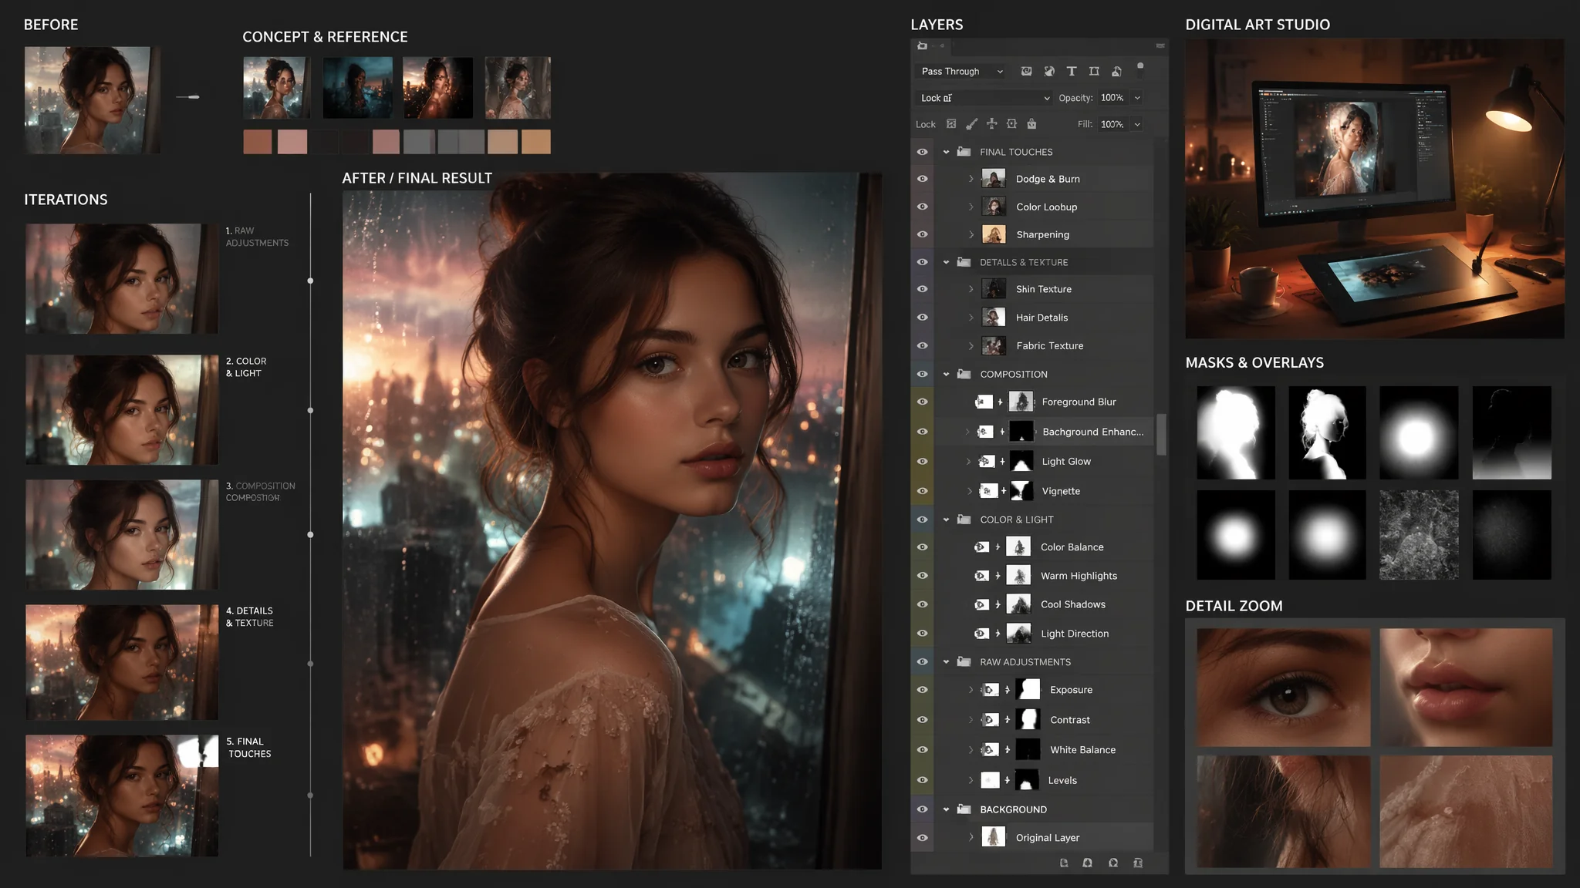Expand the Color Loobup layer chevron
Viewport: 1580px width, 888px height.
[971, 207]
